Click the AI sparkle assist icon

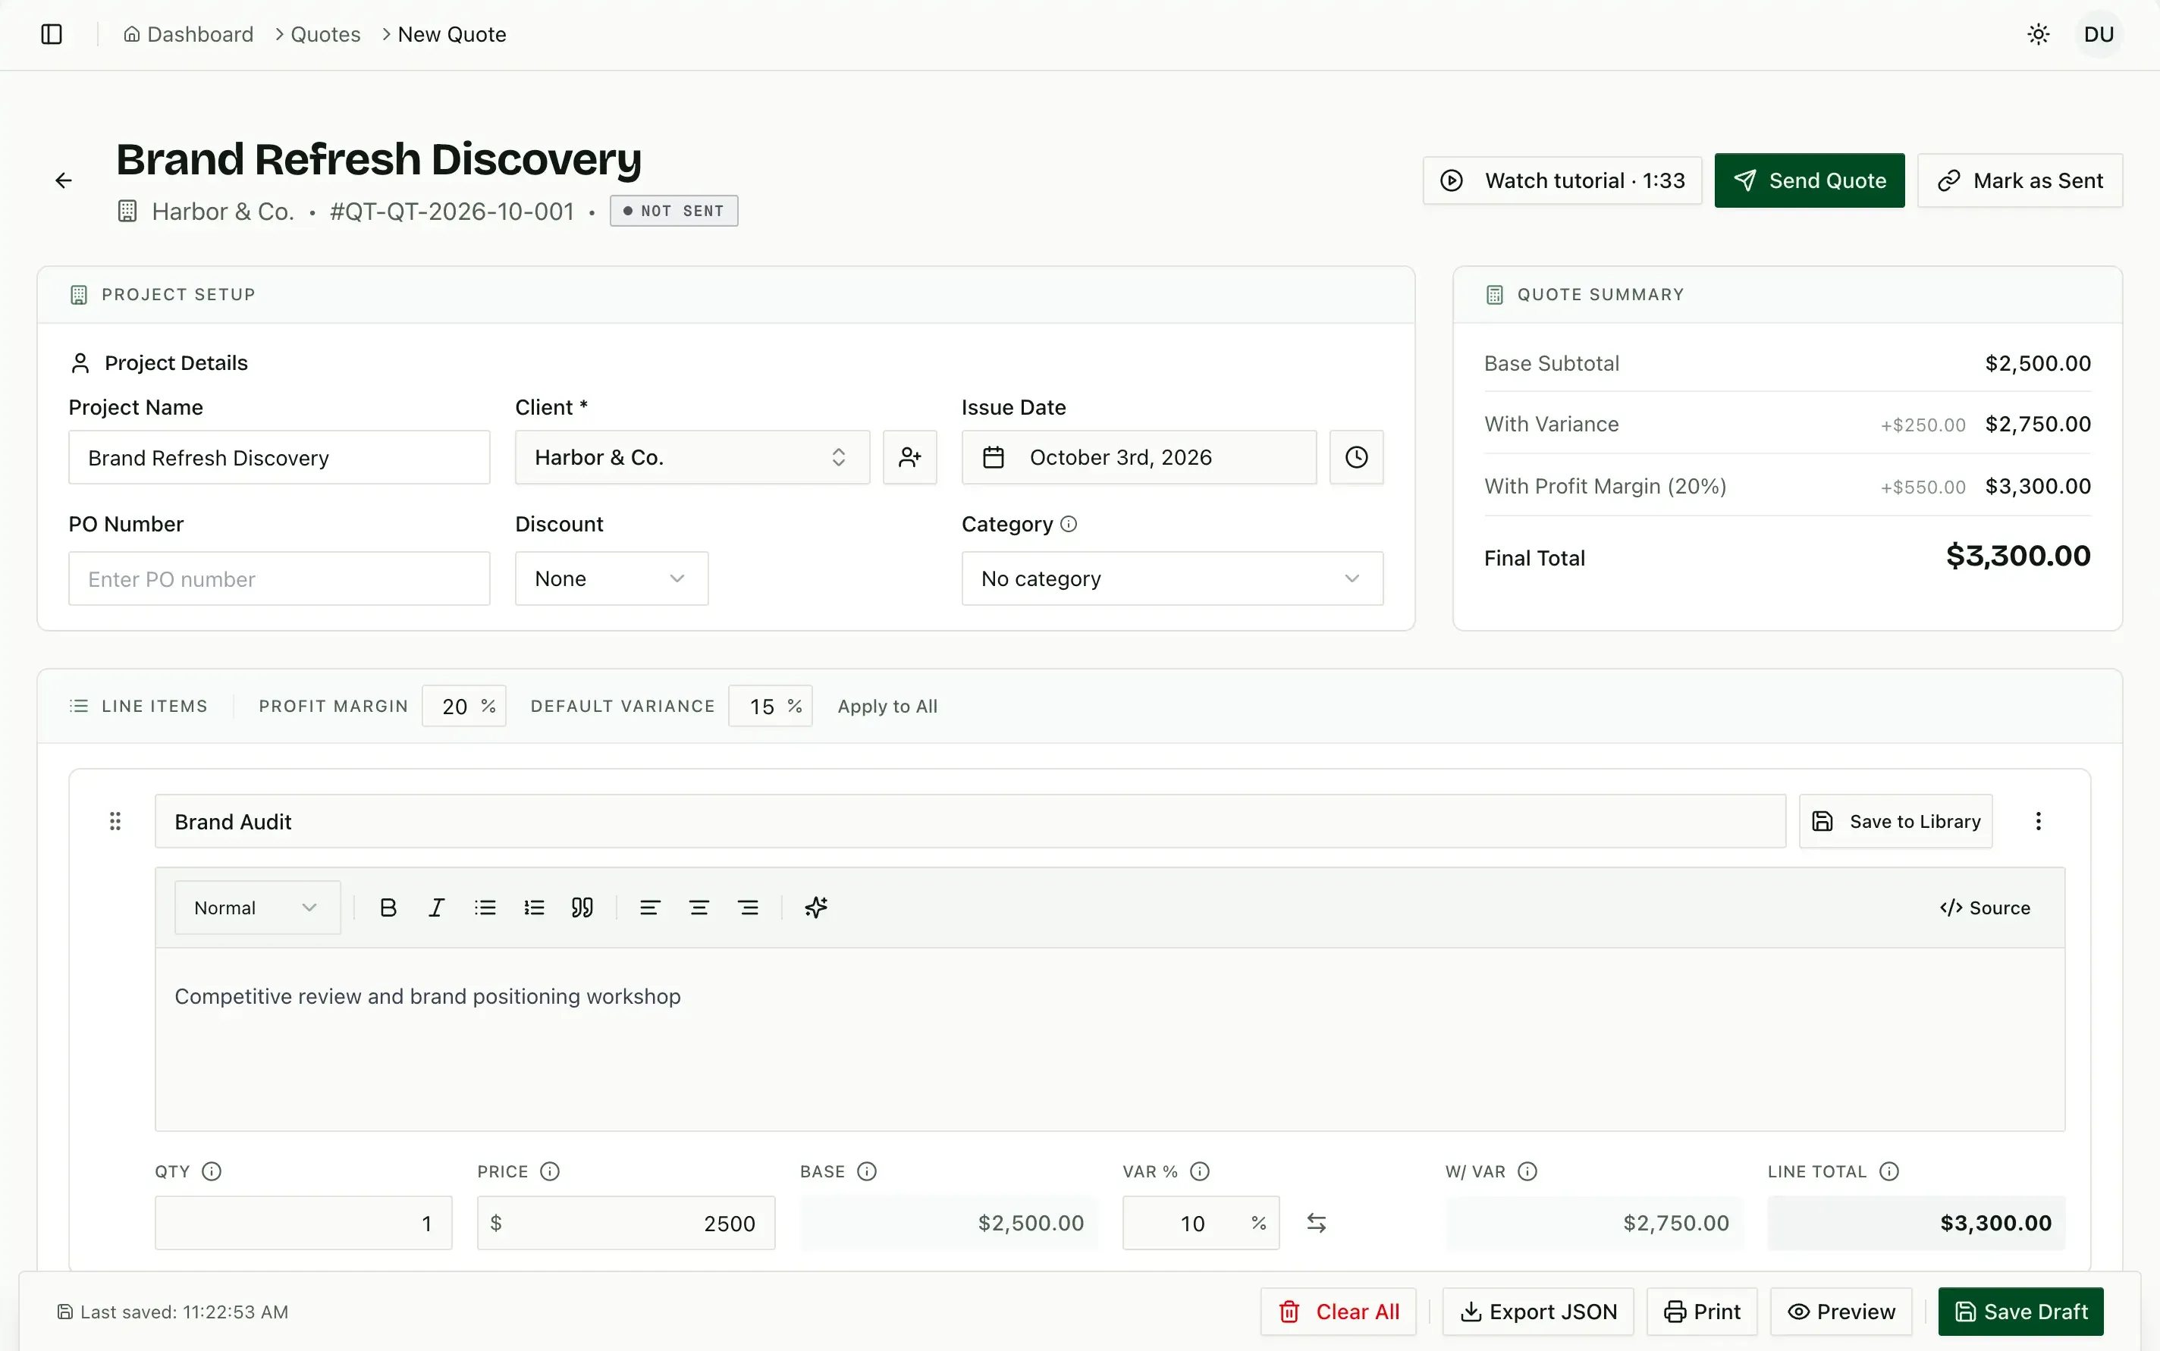coord(816,907)
